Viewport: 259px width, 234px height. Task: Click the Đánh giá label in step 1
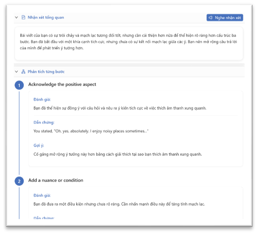(42, 99)
